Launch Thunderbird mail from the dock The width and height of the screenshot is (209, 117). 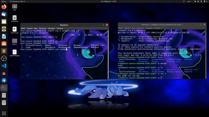[x=4, y=14]
